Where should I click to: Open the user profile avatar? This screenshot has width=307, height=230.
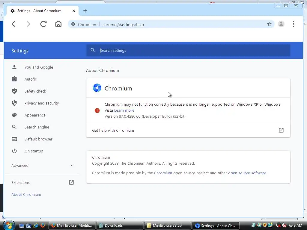tap(281, 24)
